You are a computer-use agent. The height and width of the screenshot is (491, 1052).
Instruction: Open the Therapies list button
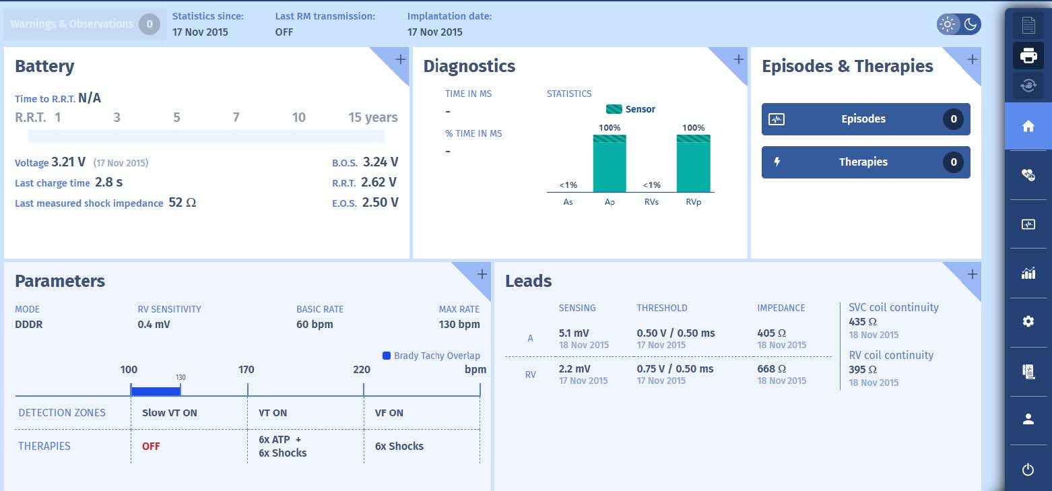tap(865, 162)
